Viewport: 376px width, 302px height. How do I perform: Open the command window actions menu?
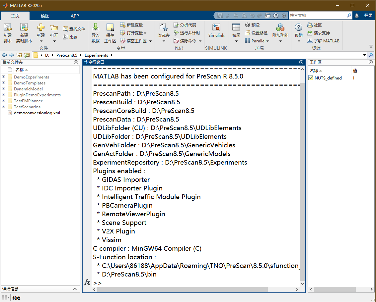pyautogui.click(x=301, y=62)
